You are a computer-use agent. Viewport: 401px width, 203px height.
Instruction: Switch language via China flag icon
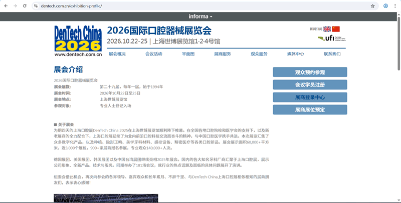click(336, 29)
